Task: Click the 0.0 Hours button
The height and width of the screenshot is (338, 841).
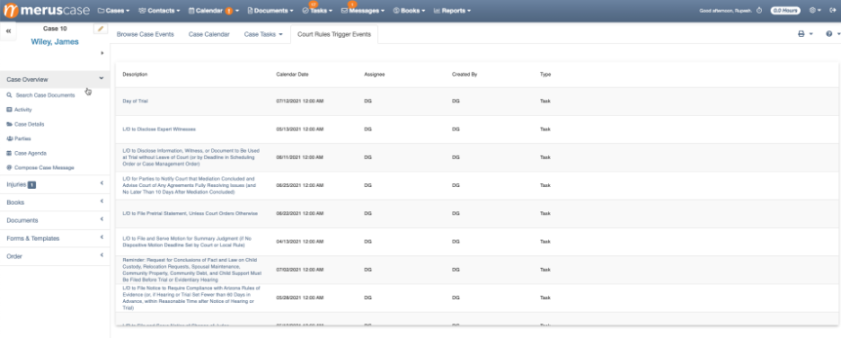Action: (785, 10)
